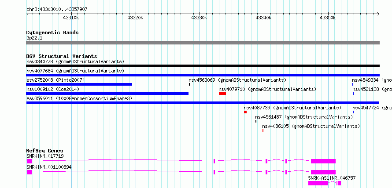Open the SNRK-AS1|NR_046757 gene label
392x188 pixels.
pos(332,178)
